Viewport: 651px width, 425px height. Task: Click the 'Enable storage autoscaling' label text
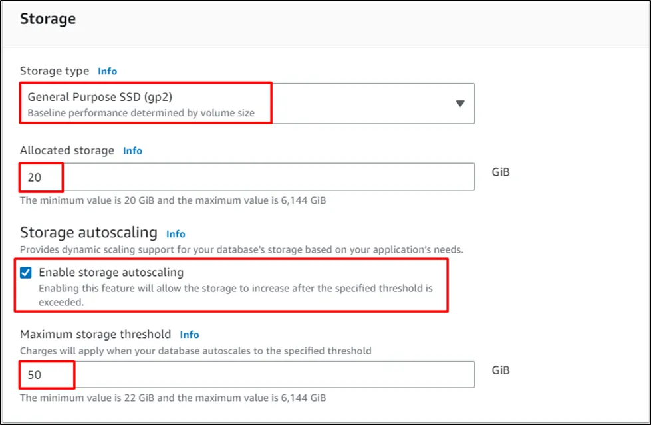(111, 273)
